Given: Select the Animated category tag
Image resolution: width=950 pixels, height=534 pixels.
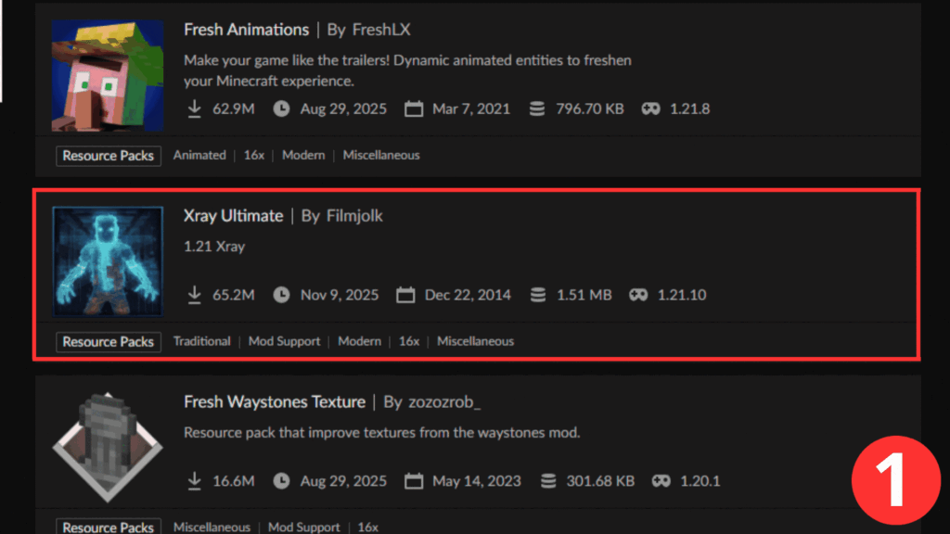Looking at the screenshot, I should (x=199, y=156).
